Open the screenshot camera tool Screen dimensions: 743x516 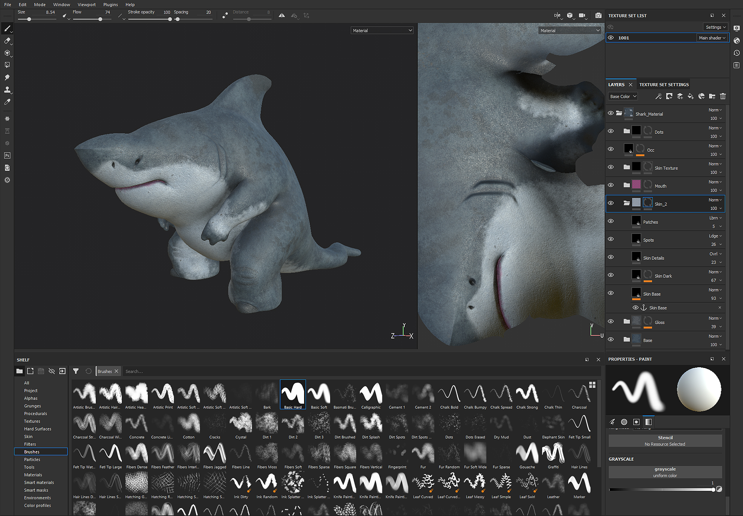(x=598, y=15)
